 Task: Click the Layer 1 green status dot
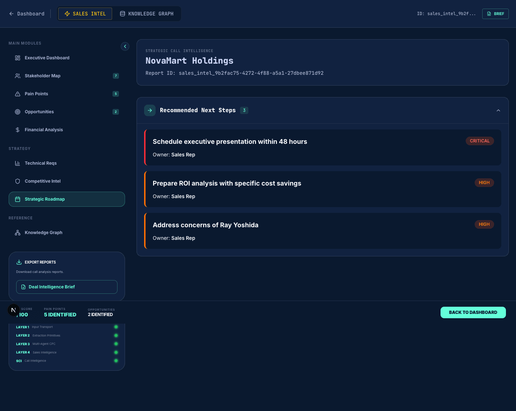116,327
